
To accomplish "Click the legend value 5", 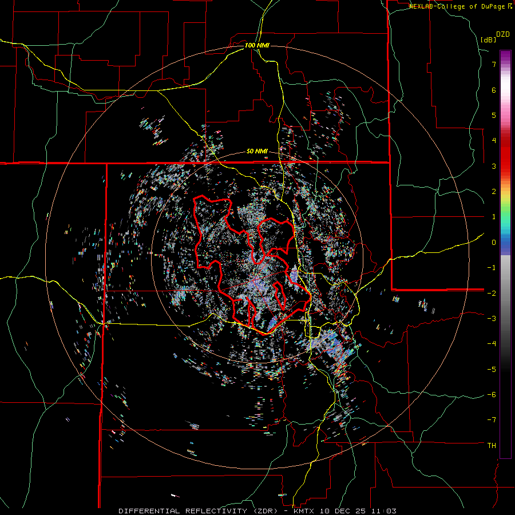I will [x=494, y=115].
